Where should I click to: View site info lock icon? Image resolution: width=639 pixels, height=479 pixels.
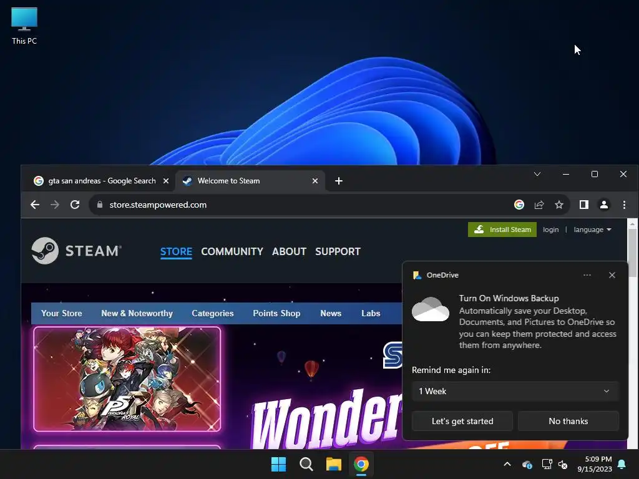[x=100, y=205]
